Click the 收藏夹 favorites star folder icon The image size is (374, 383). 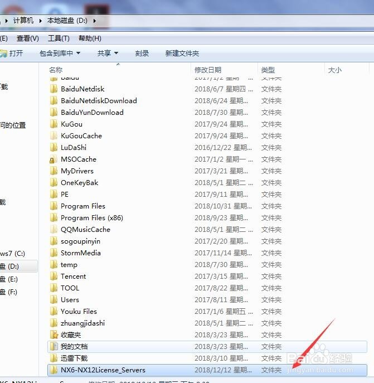point(54,335)
